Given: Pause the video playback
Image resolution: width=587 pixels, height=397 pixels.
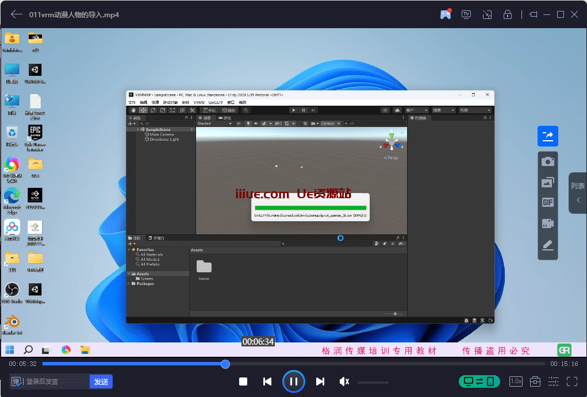Looking at the screenshot, I should click(293, 381).
